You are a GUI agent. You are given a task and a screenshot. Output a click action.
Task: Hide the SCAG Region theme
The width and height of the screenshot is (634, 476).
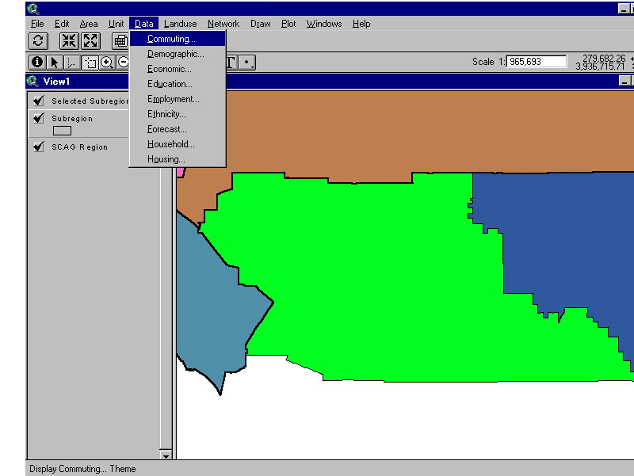pyautogui.click(x=38, y=147)
